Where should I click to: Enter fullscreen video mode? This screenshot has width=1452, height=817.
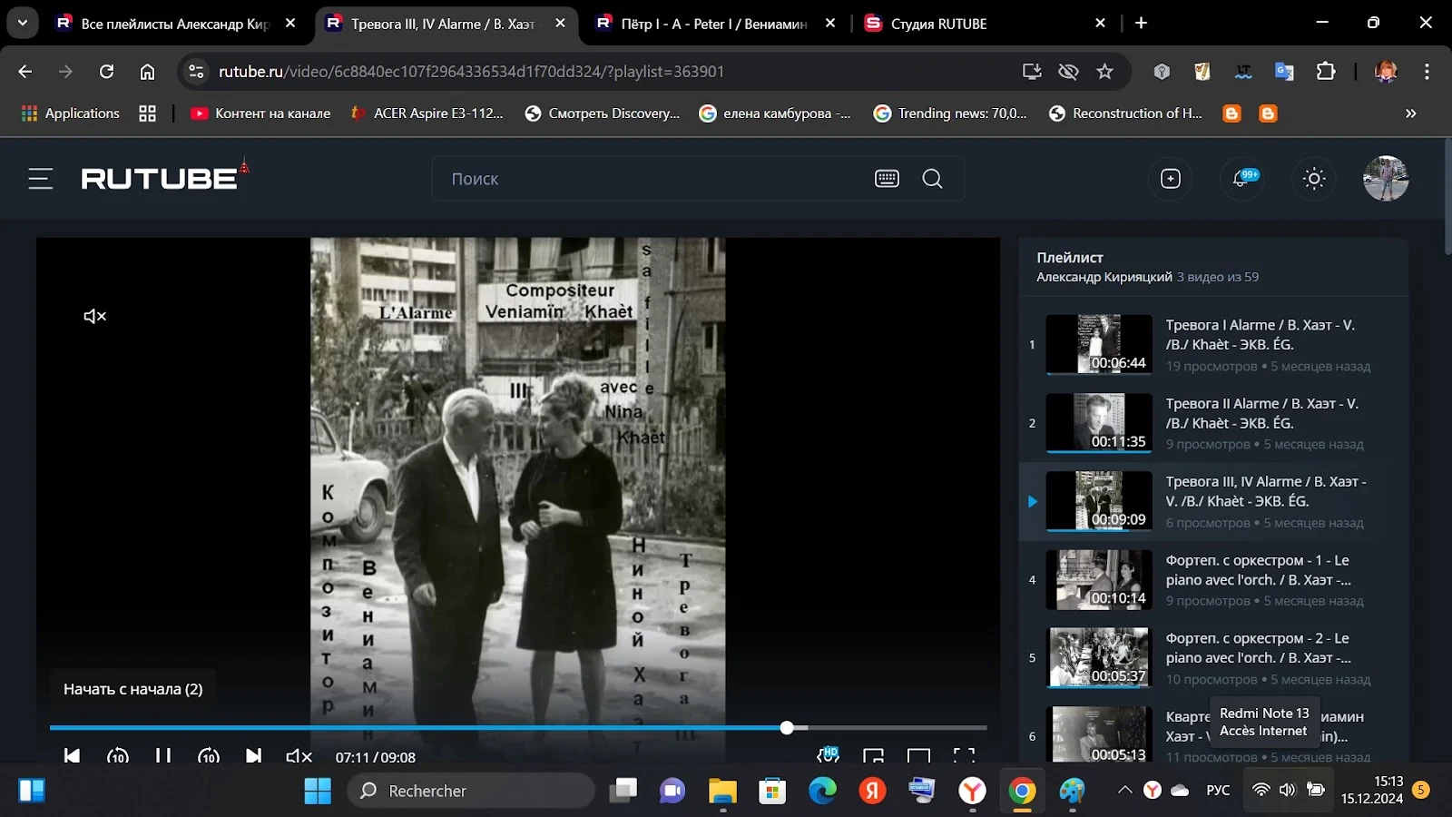[x=964, y=756]
